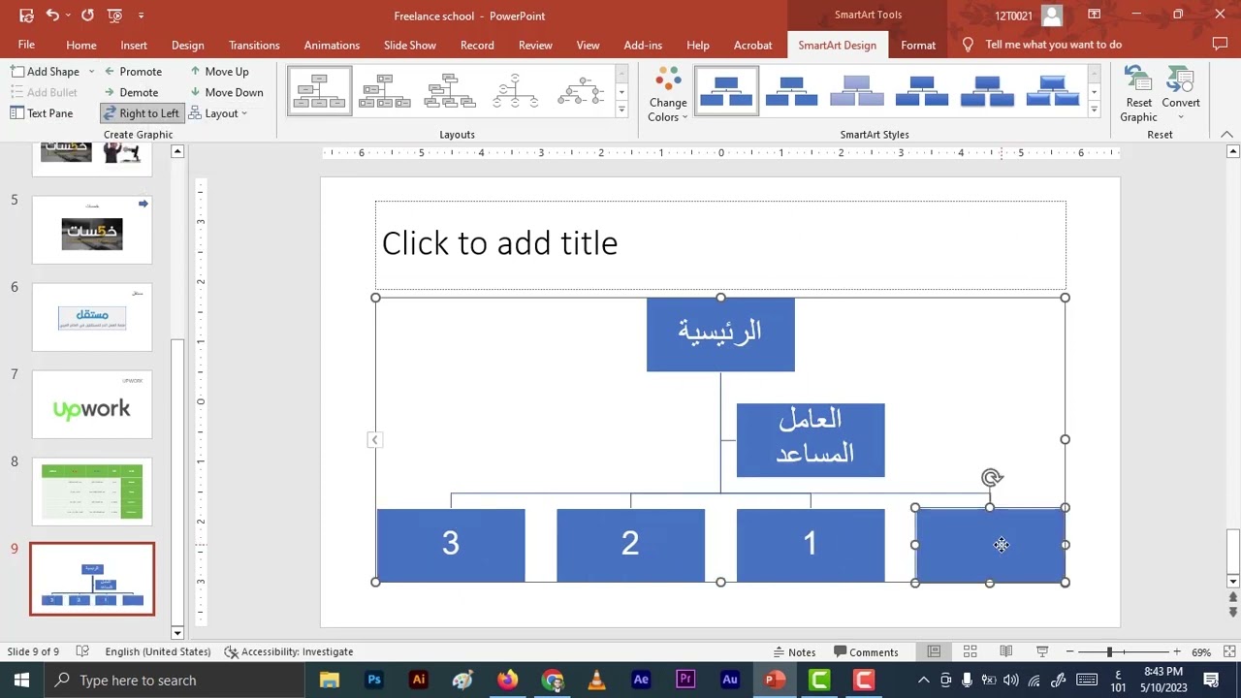Click the Save icon in quick access toolbar
Image resolution: width=1241 pixels, height=698 pixels.
tap(26, 16)
